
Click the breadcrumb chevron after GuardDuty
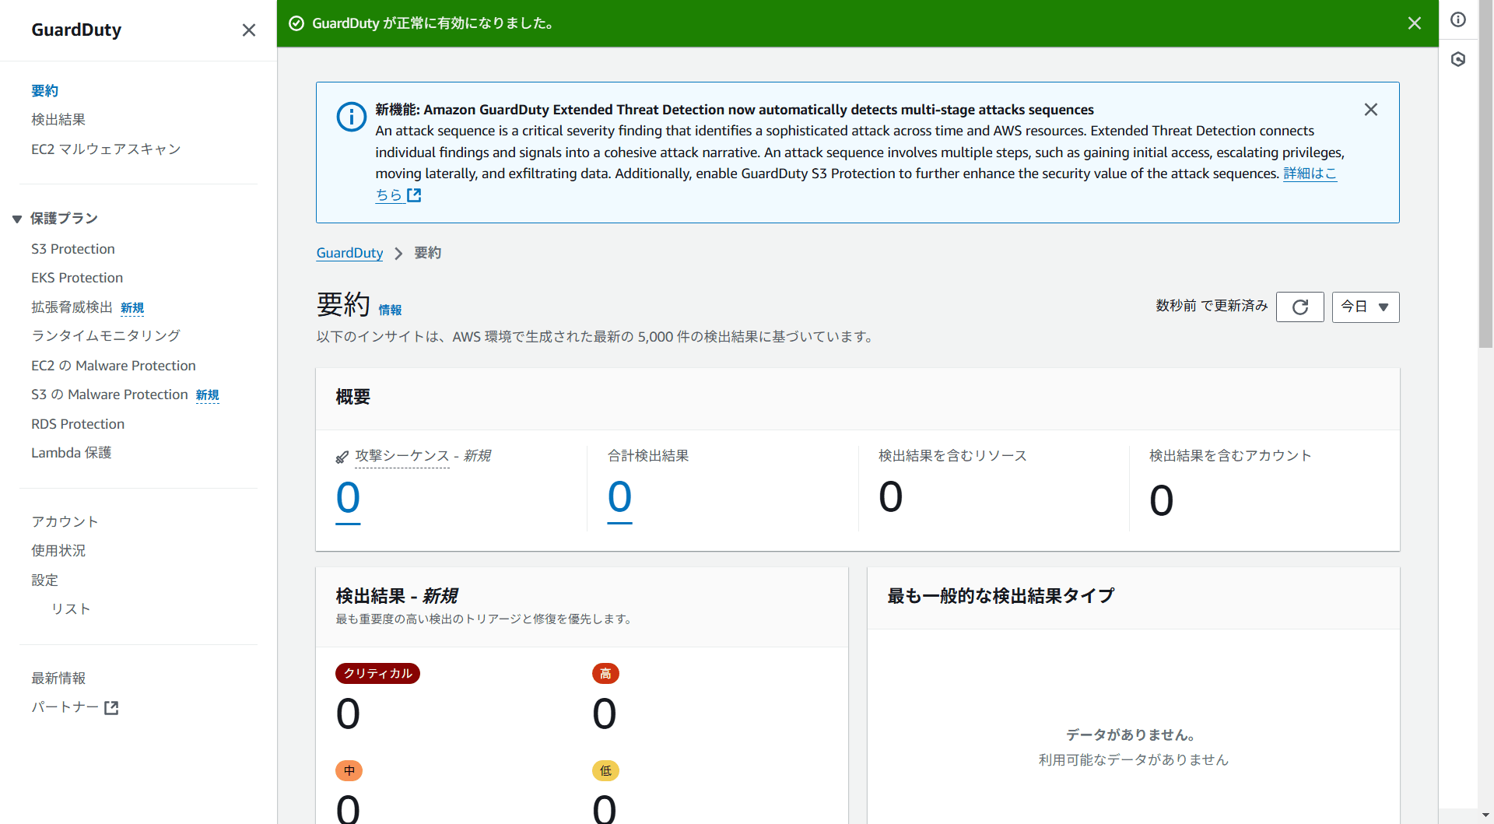[398, 254]
